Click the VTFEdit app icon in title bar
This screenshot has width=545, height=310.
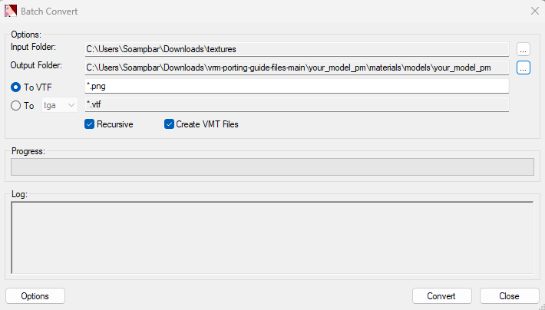click(x=12, y=12)
